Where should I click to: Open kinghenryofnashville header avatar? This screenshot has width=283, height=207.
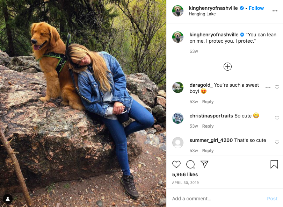pos(178,10)
